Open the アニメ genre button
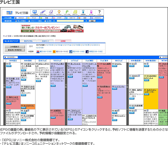 33,18
